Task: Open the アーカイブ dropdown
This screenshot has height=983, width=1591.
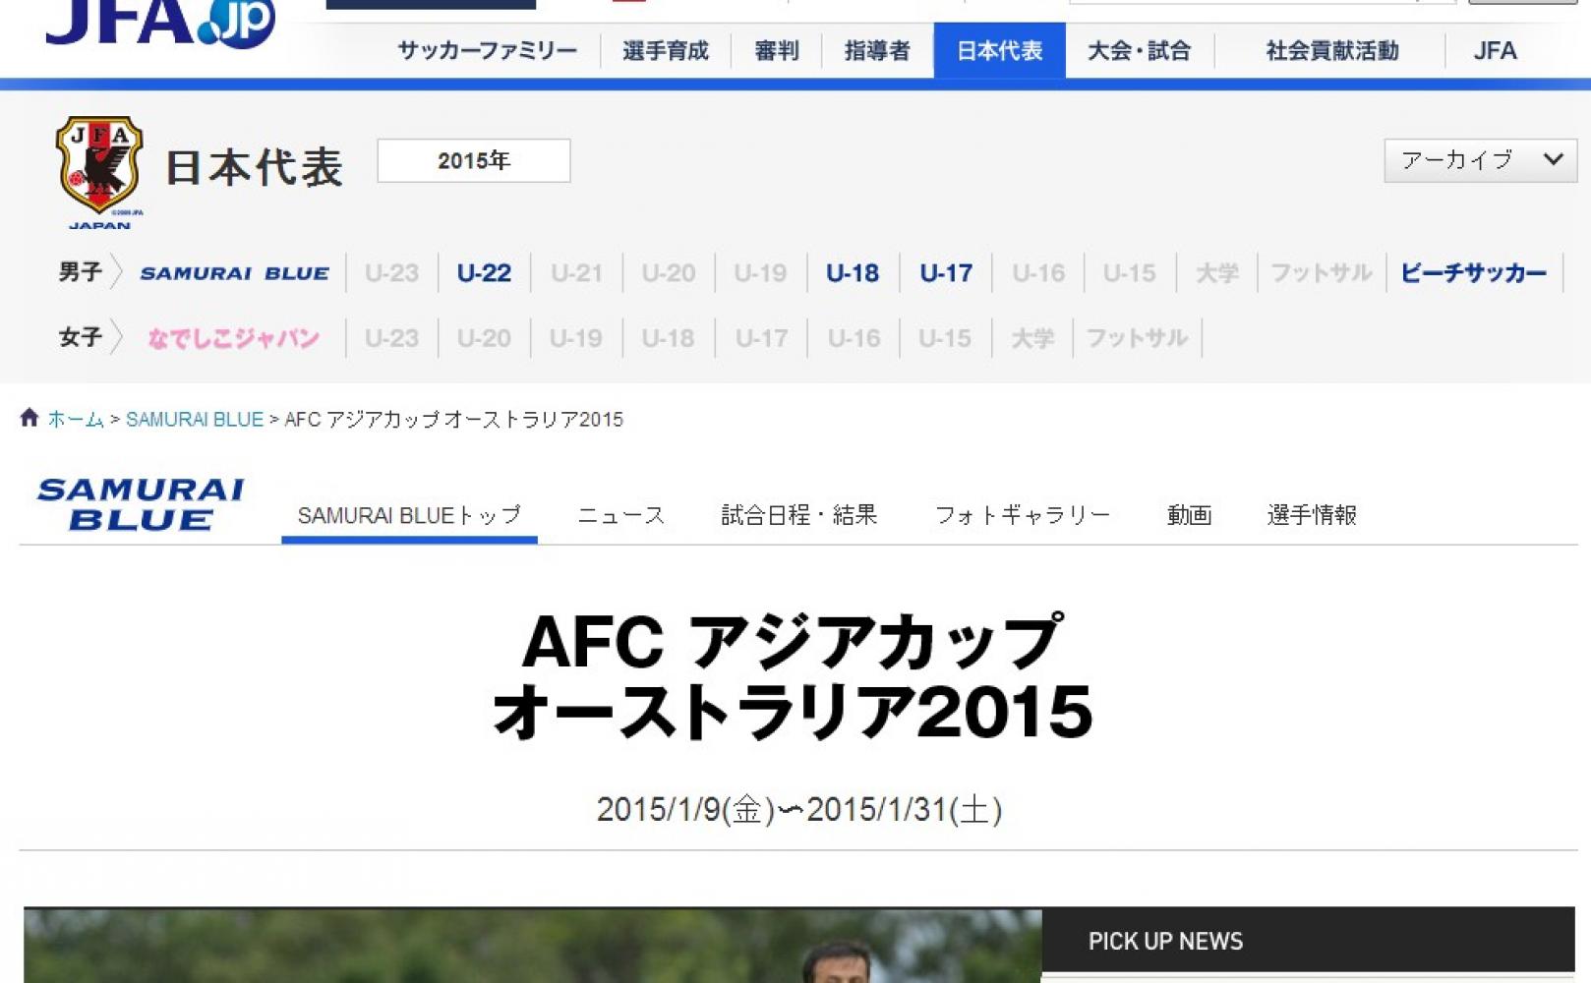Action: 1480,160
